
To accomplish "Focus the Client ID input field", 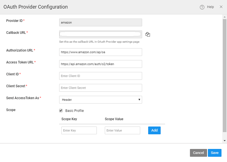I will click(x=100, y=76).
